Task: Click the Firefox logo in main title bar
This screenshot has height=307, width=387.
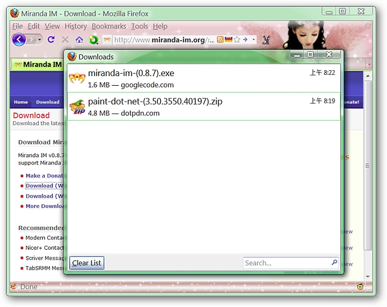Action: coord(15,13)
